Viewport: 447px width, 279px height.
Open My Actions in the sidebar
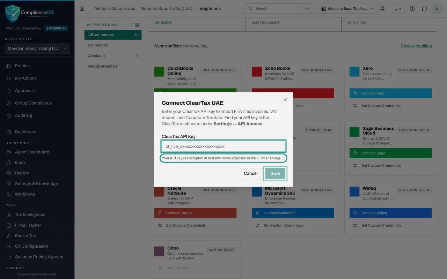click(37, 78)
